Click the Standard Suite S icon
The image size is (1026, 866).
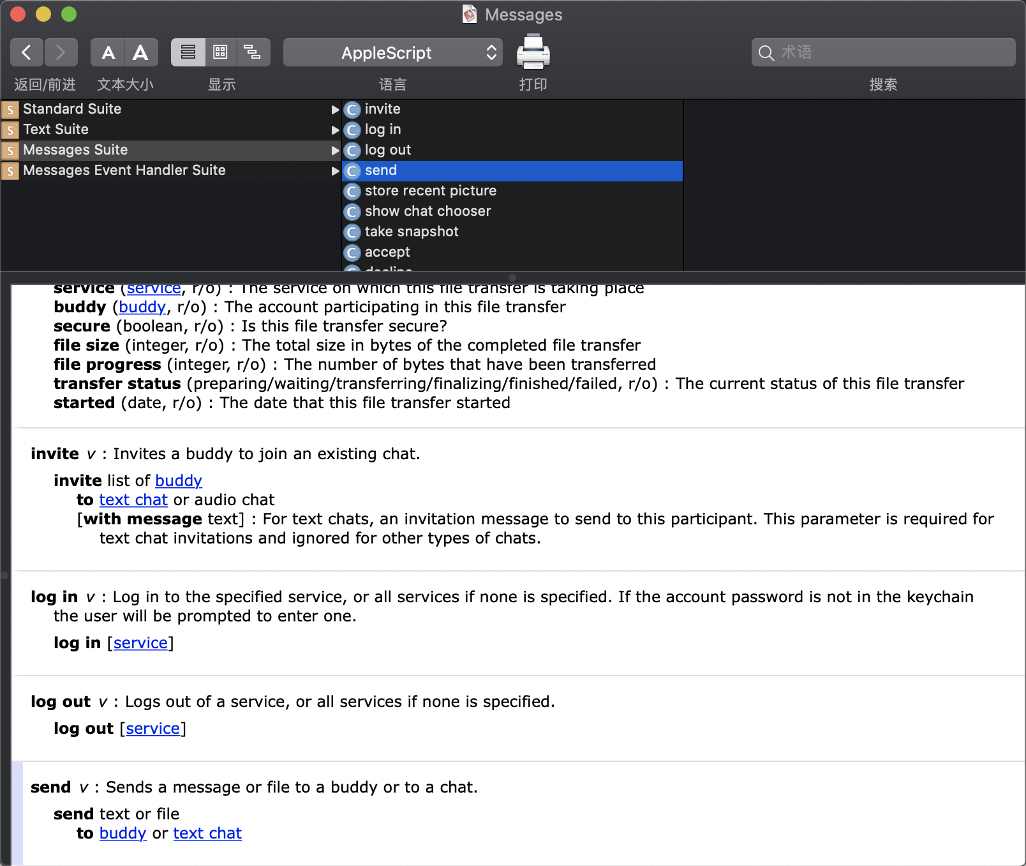click(10, 110)
